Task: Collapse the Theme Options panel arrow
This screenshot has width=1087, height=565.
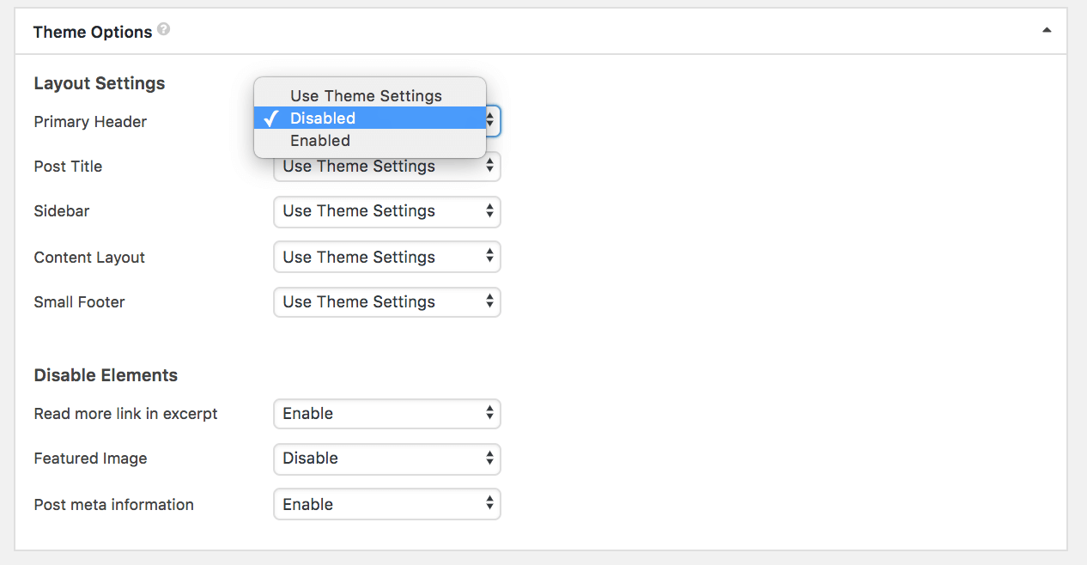Action: tap(1047, 30)
